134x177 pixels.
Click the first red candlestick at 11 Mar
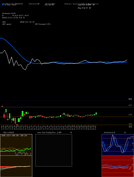(x=2, y=106)
